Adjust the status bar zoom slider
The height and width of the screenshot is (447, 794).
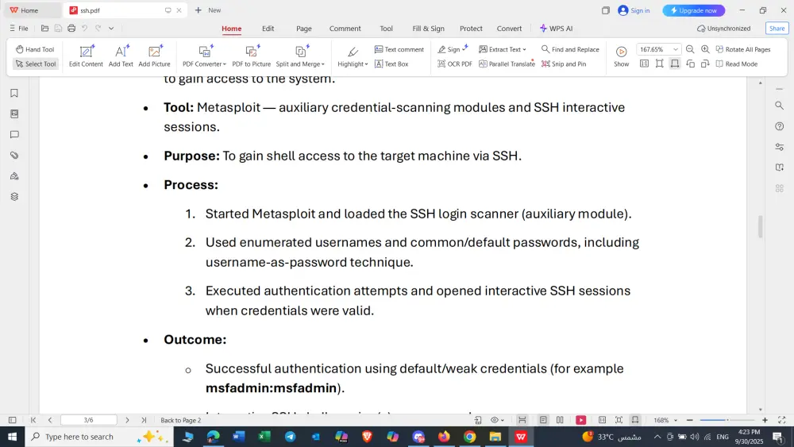coord(727,420)
